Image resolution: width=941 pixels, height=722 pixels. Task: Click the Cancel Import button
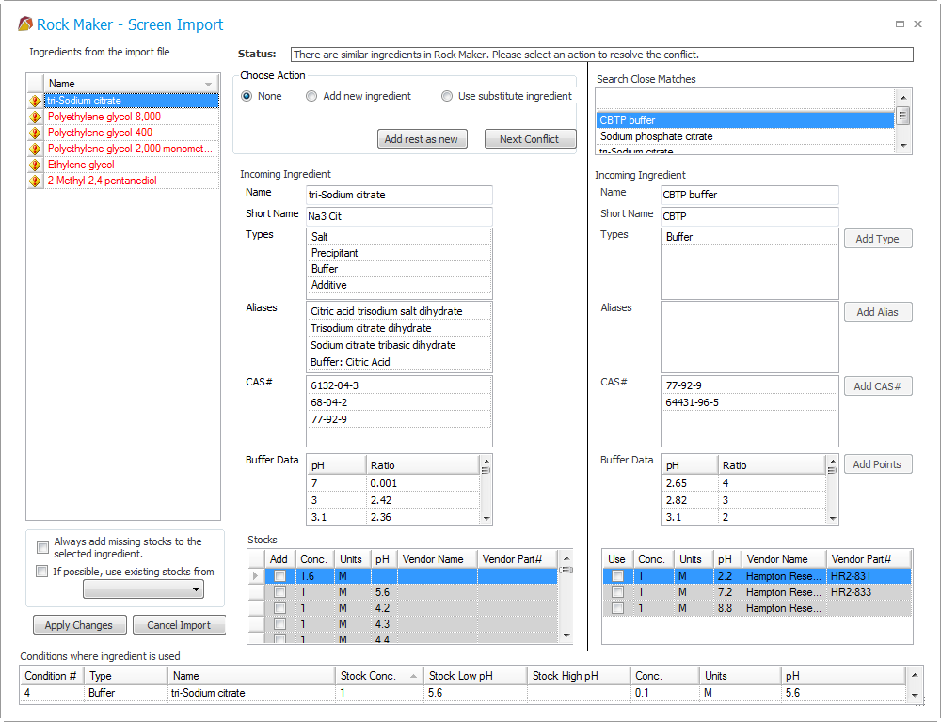coord(179,624)
